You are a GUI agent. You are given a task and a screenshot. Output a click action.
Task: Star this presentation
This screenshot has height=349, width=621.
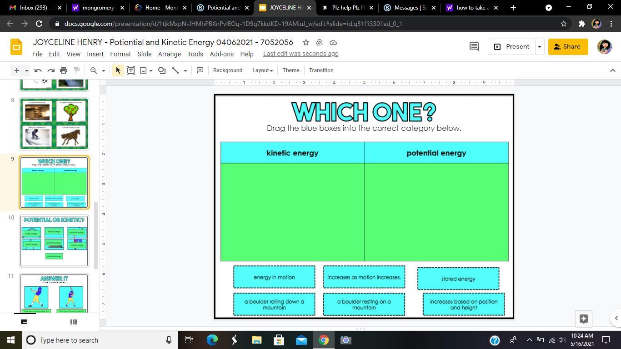pos(306,42)
